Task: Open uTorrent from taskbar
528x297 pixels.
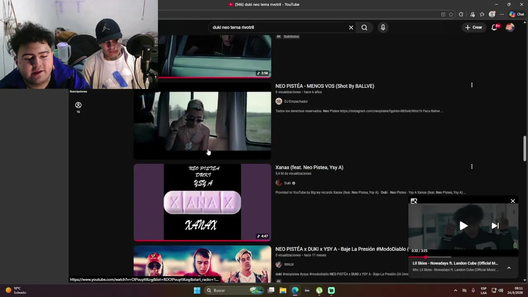Action: pyautogui.click(x=319, y=290)
